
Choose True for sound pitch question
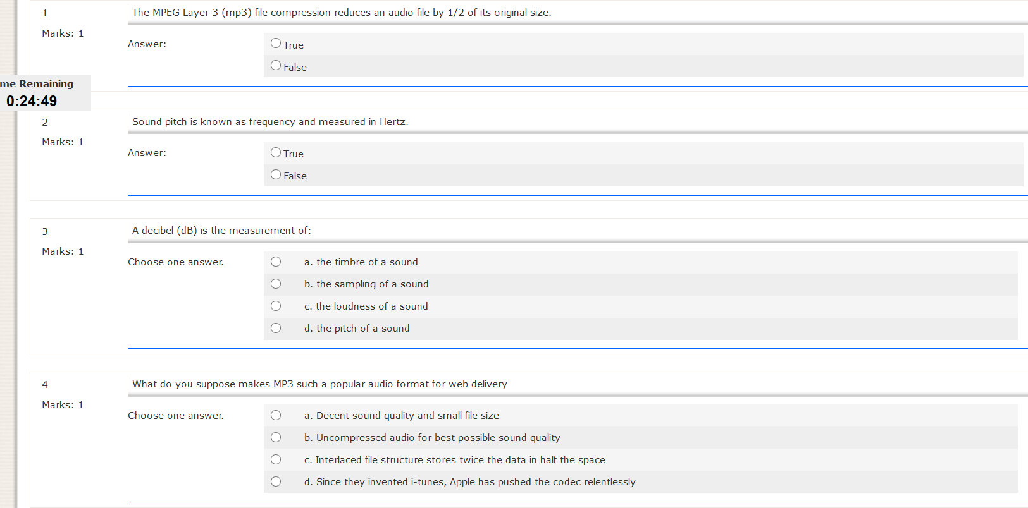[276, 152]
